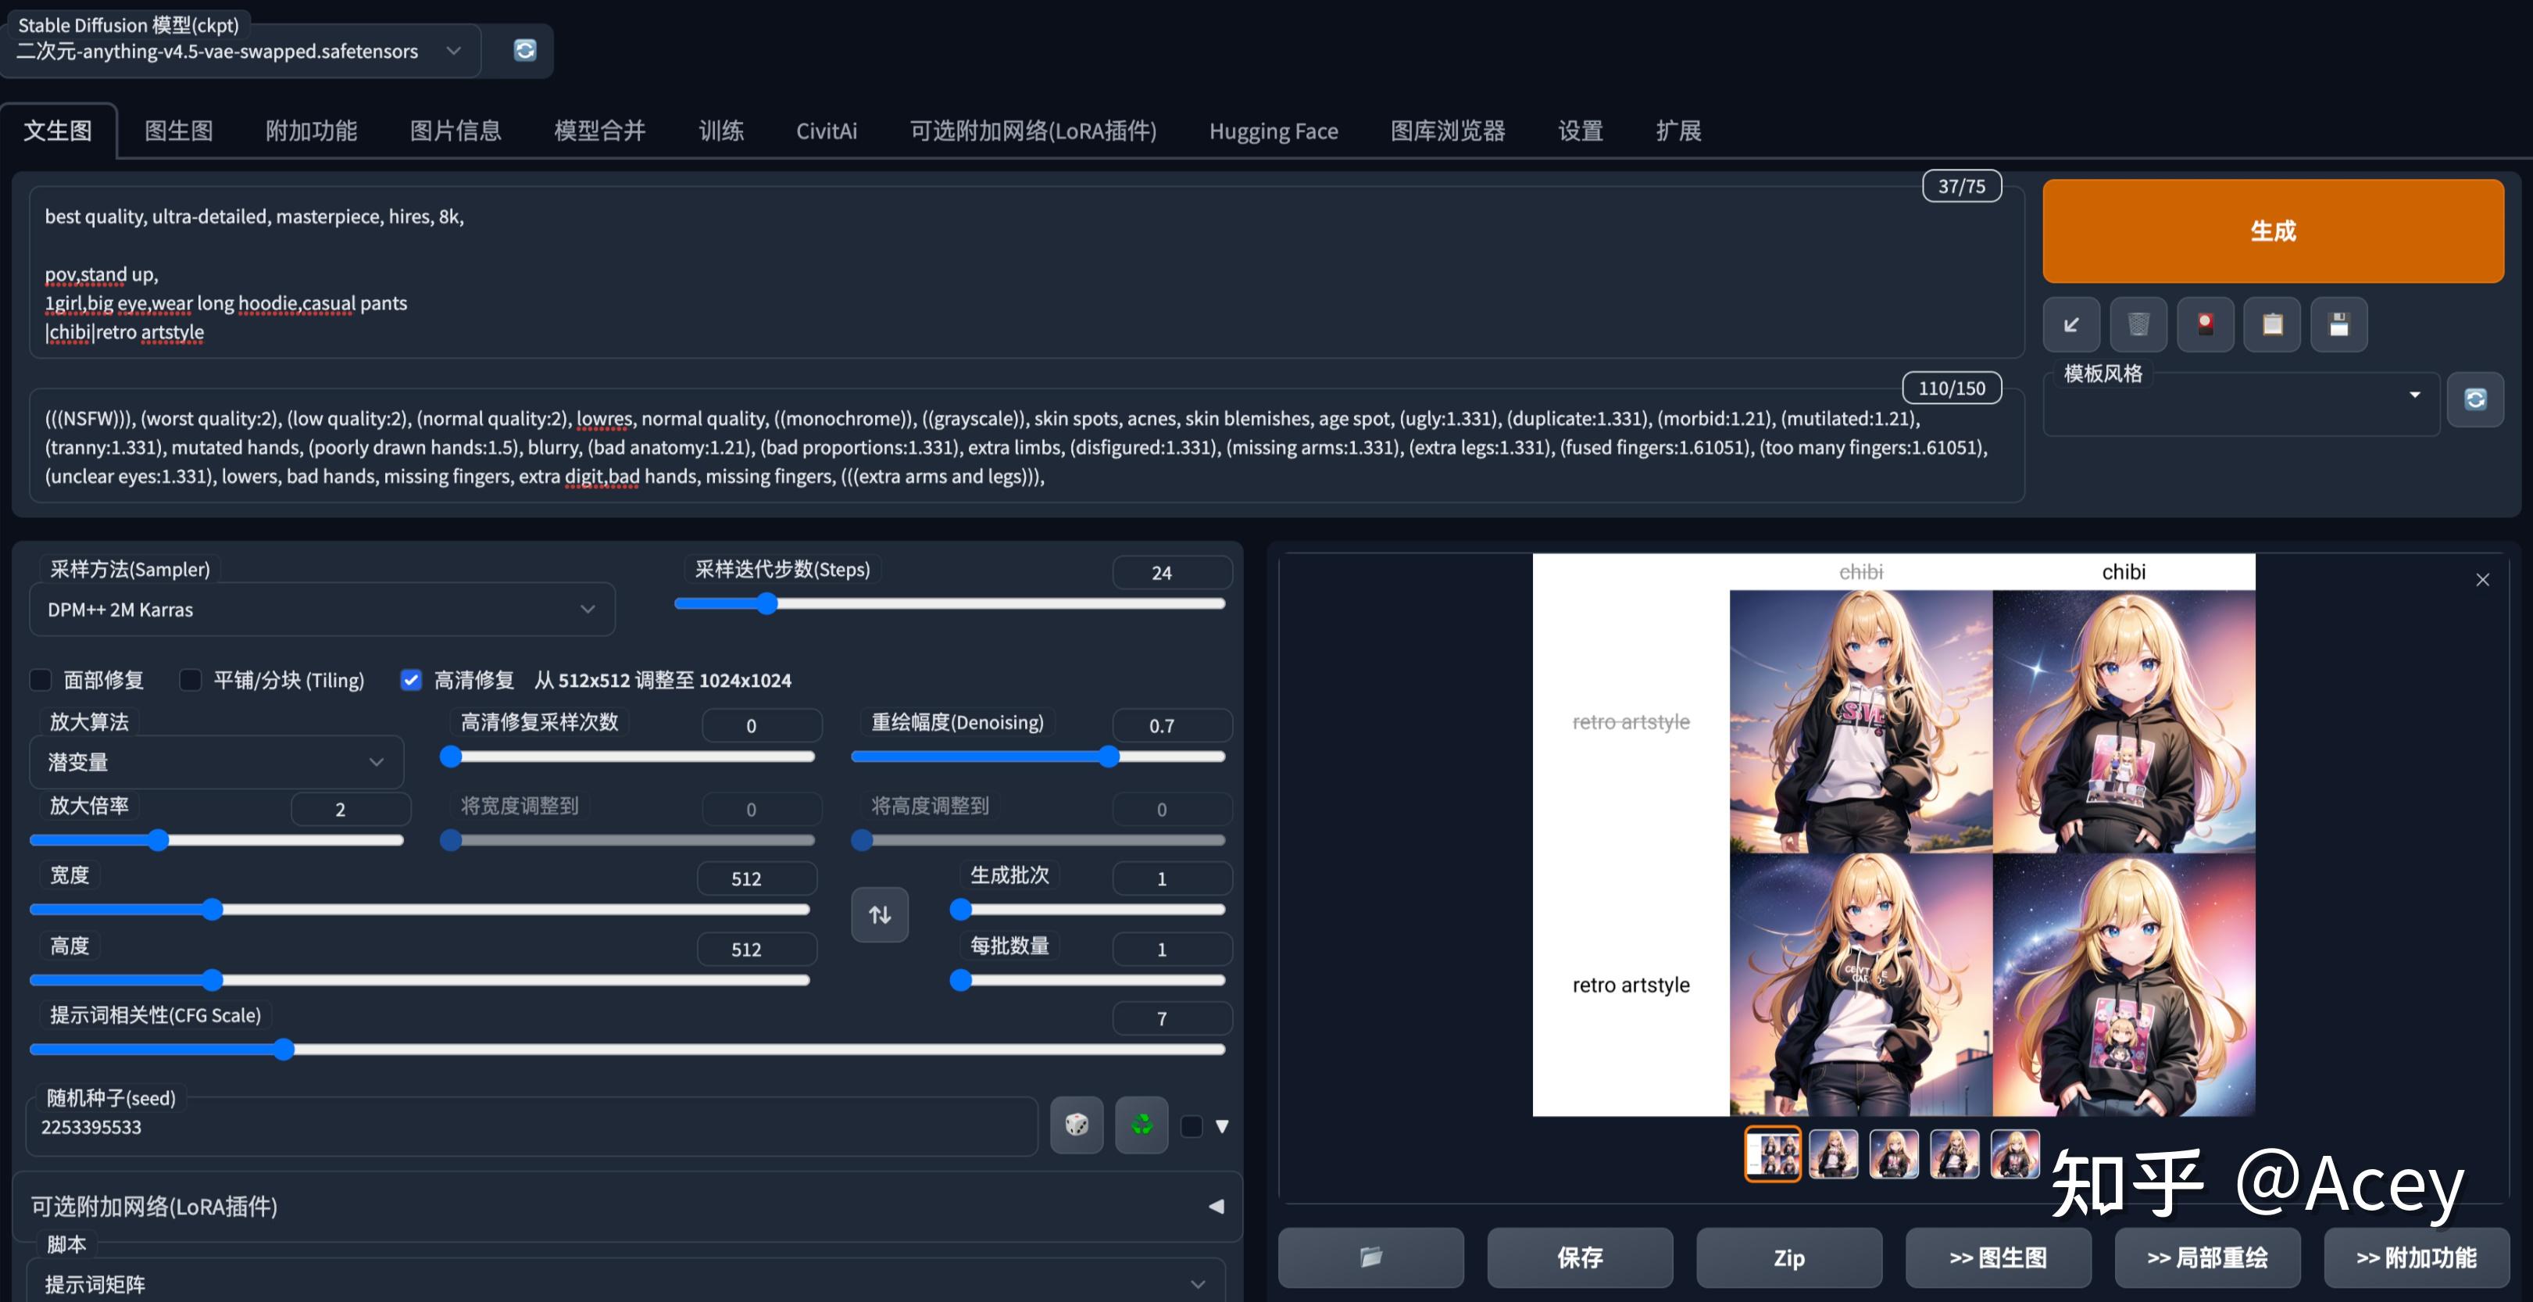Uncheck the 高清修复 checkbox
Viewport: 2533px width, 1302px height.
[411, 679]
